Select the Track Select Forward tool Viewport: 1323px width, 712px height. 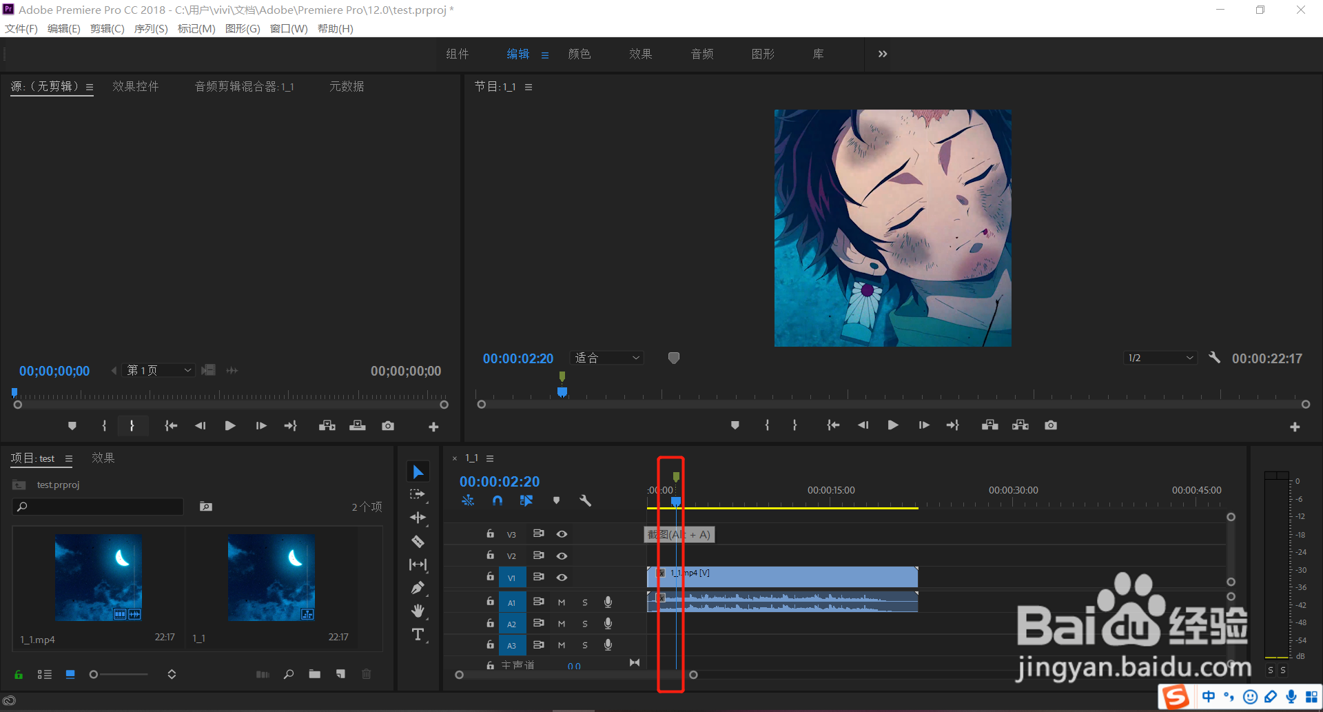[x=418, y=495]
